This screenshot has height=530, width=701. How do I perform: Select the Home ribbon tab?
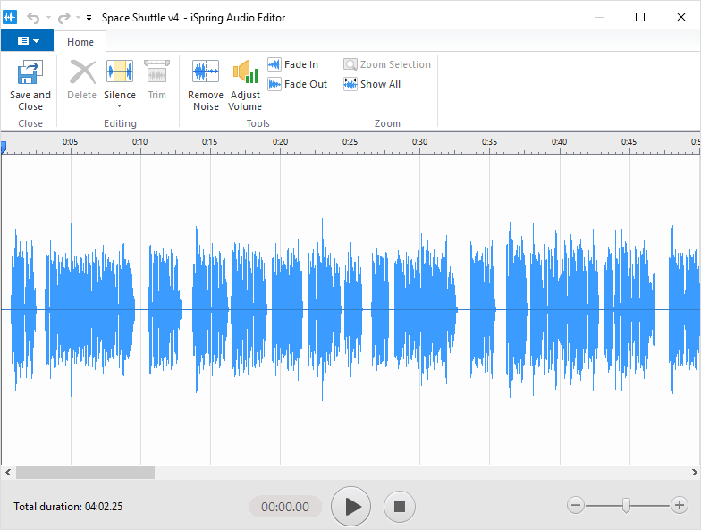pyautogui.click(x=80, y=42)
